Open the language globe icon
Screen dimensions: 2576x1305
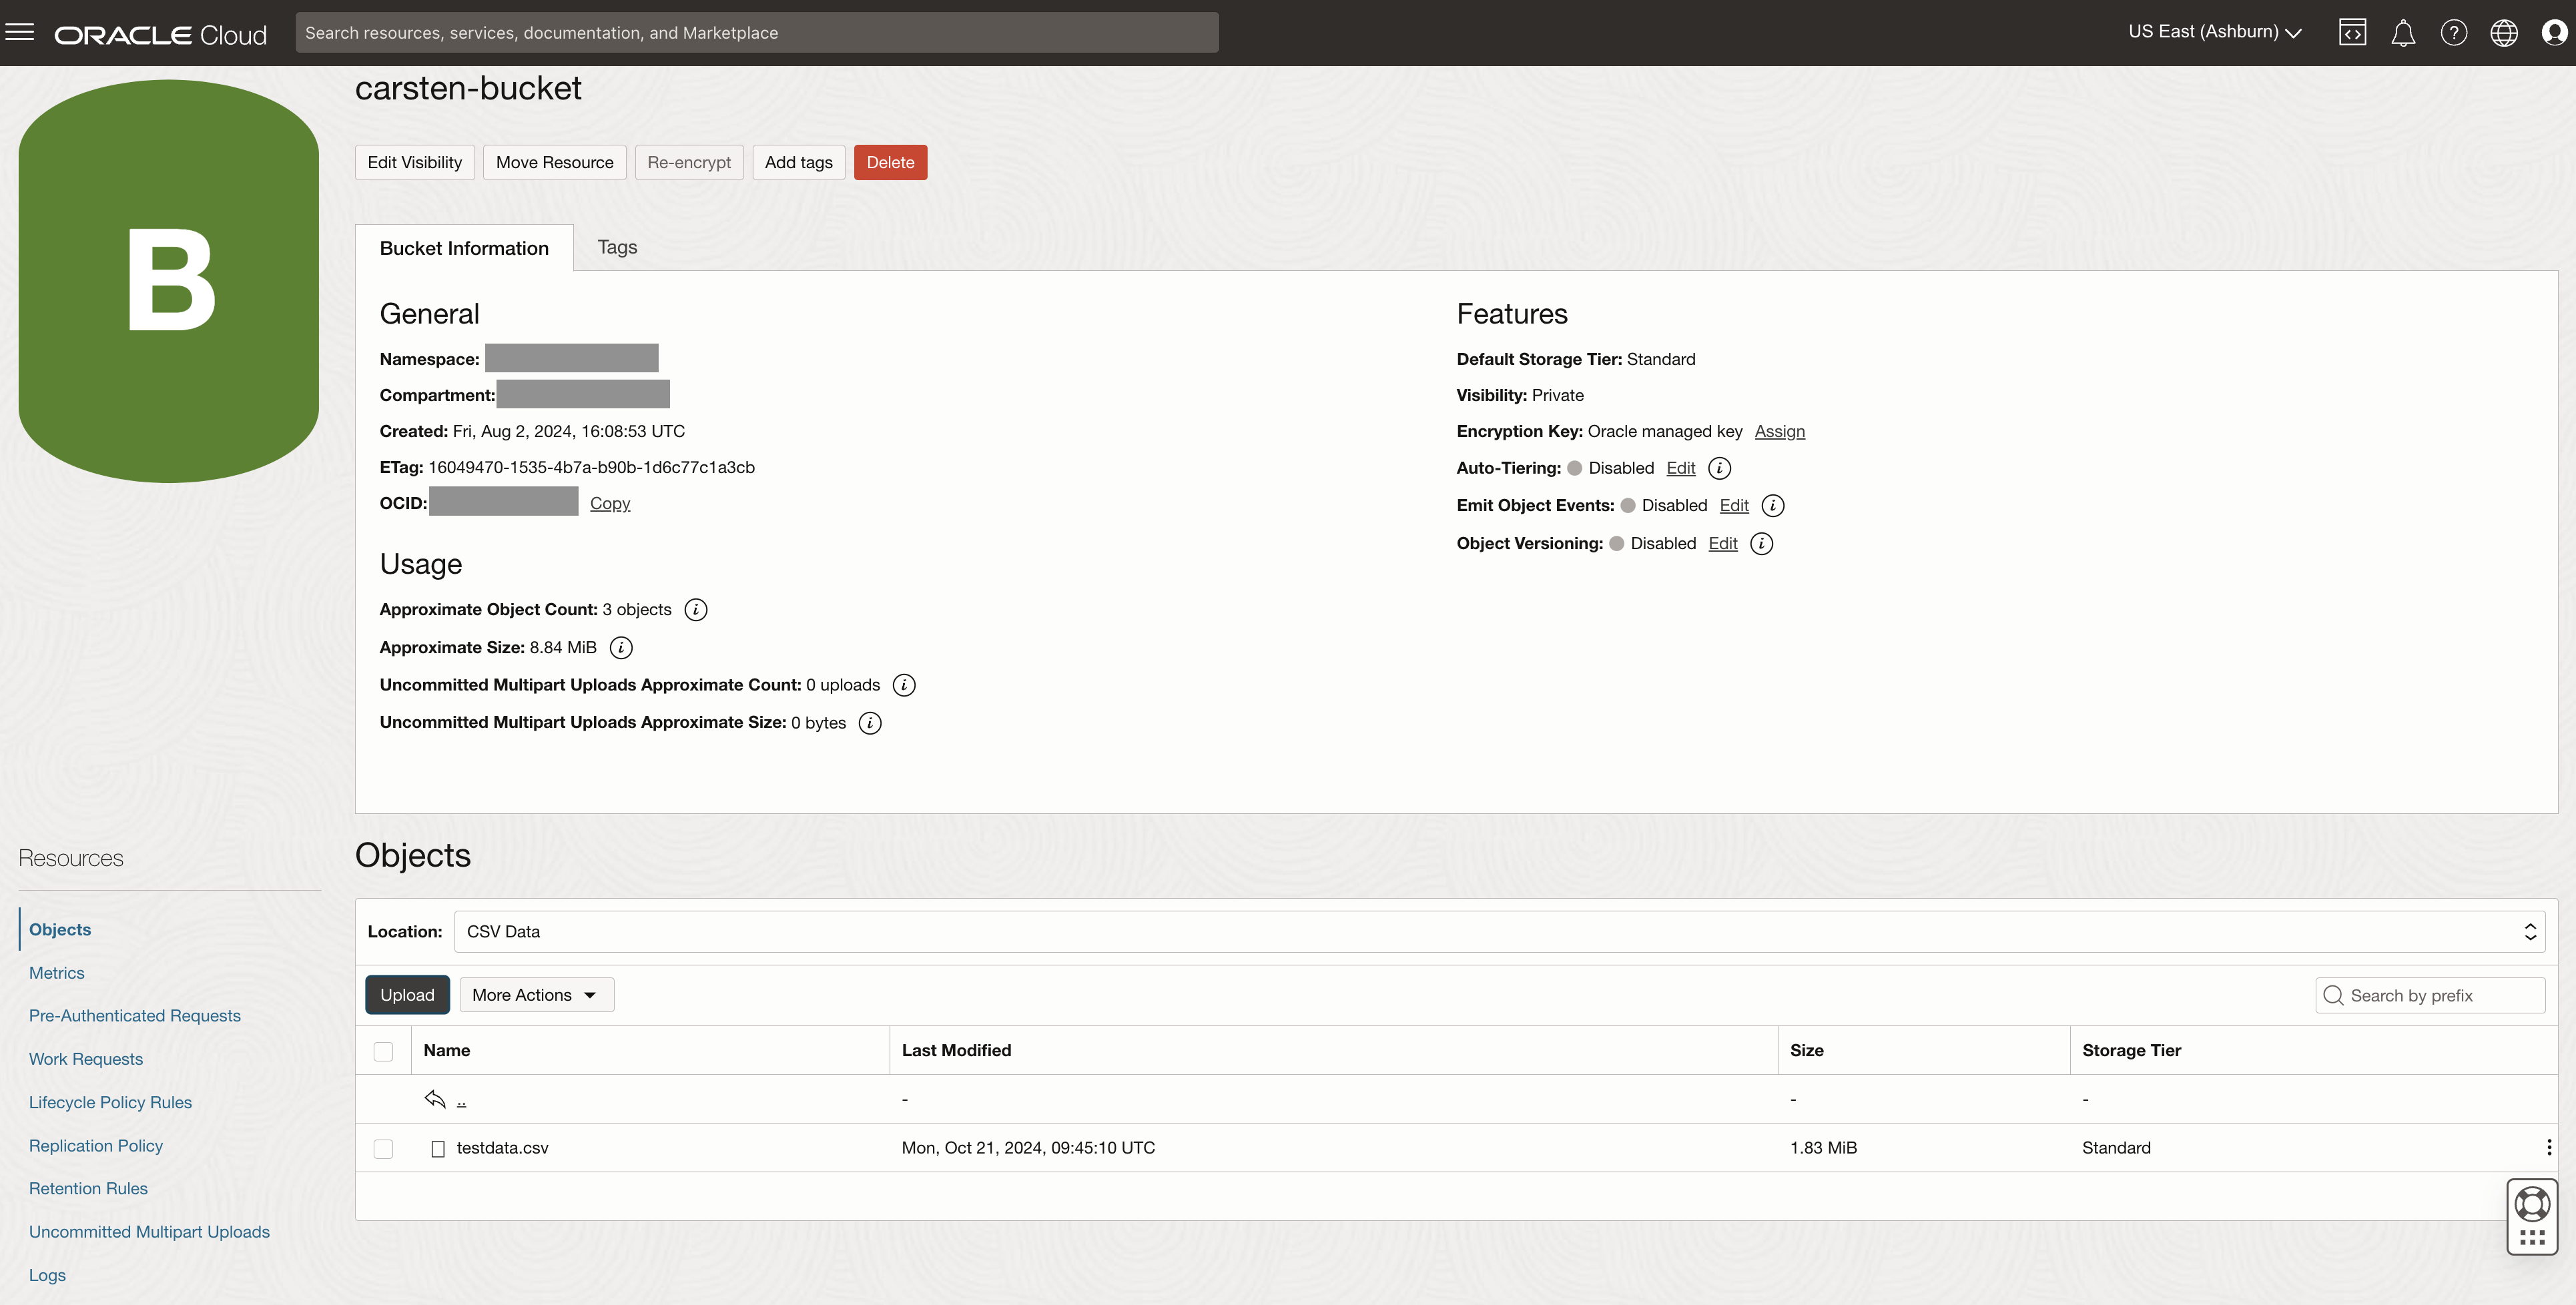pyautogui.click(x=2503, y=32)
